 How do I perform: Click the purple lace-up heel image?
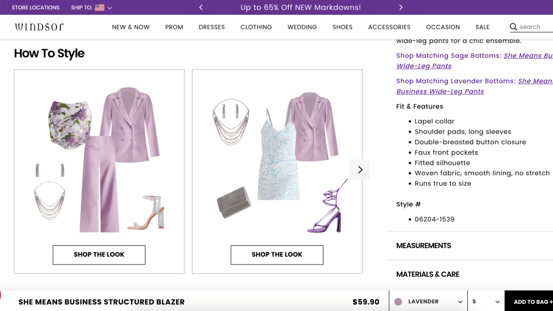[327, 207]
